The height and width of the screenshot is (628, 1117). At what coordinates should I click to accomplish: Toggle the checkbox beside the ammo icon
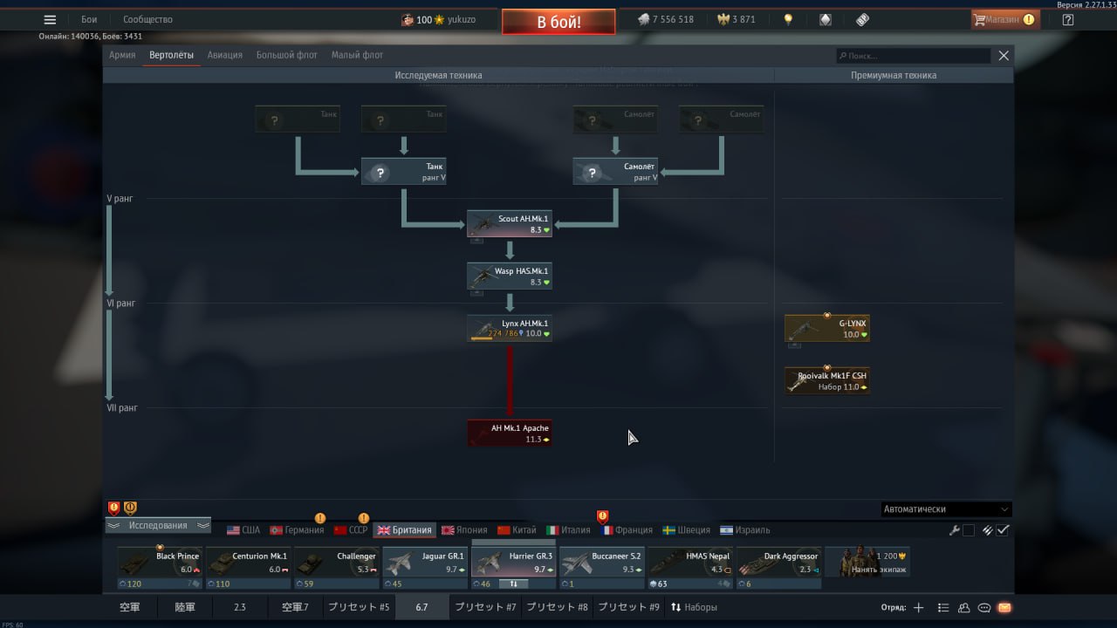click(x=1003, y=530)
